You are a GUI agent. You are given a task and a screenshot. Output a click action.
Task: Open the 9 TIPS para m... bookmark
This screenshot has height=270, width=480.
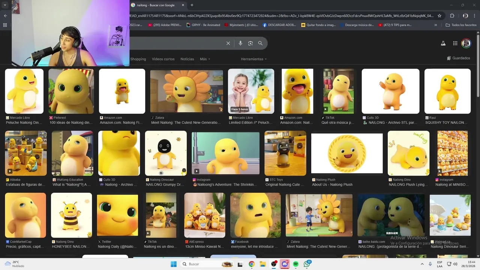[395, 25]
